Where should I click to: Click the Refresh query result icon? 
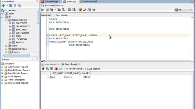tap(51, 69)
